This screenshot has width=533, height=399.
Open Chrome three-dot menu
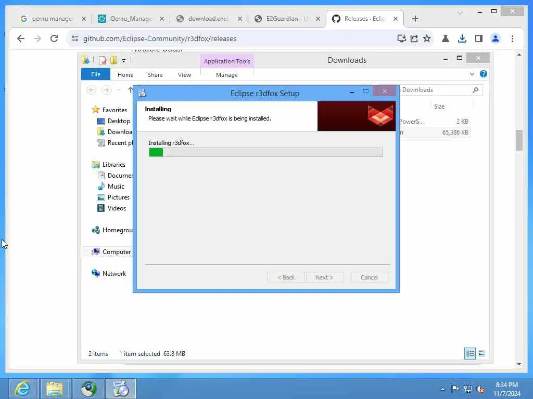(x=512, y=38)
